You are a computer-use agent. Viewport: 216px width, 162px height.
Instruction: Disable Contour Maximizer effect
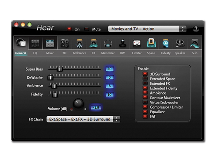tap(145, 97)
